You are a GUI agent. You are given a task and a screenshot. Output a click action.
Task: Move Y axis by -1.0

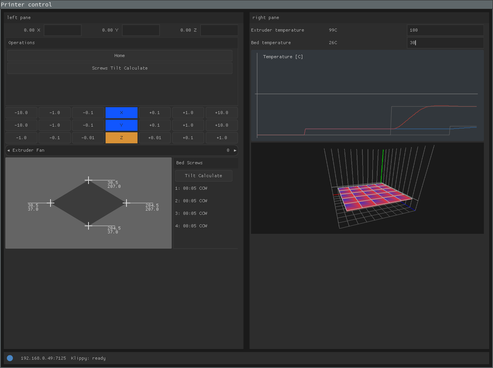tap(55, 125)
